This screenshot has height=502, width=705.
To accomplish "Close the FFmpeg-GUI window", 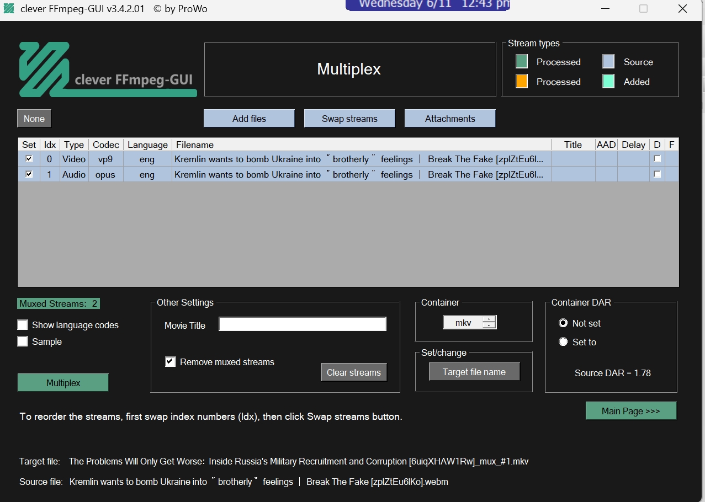I will 683,9.
